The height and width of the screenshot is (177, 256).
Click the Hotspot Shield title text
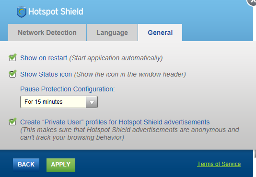[x=56, y=11]
